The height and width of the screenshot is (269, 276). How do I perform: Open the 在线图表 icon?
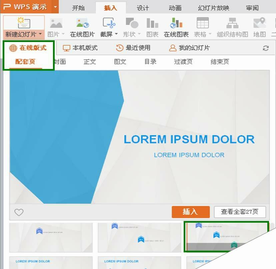176,23
